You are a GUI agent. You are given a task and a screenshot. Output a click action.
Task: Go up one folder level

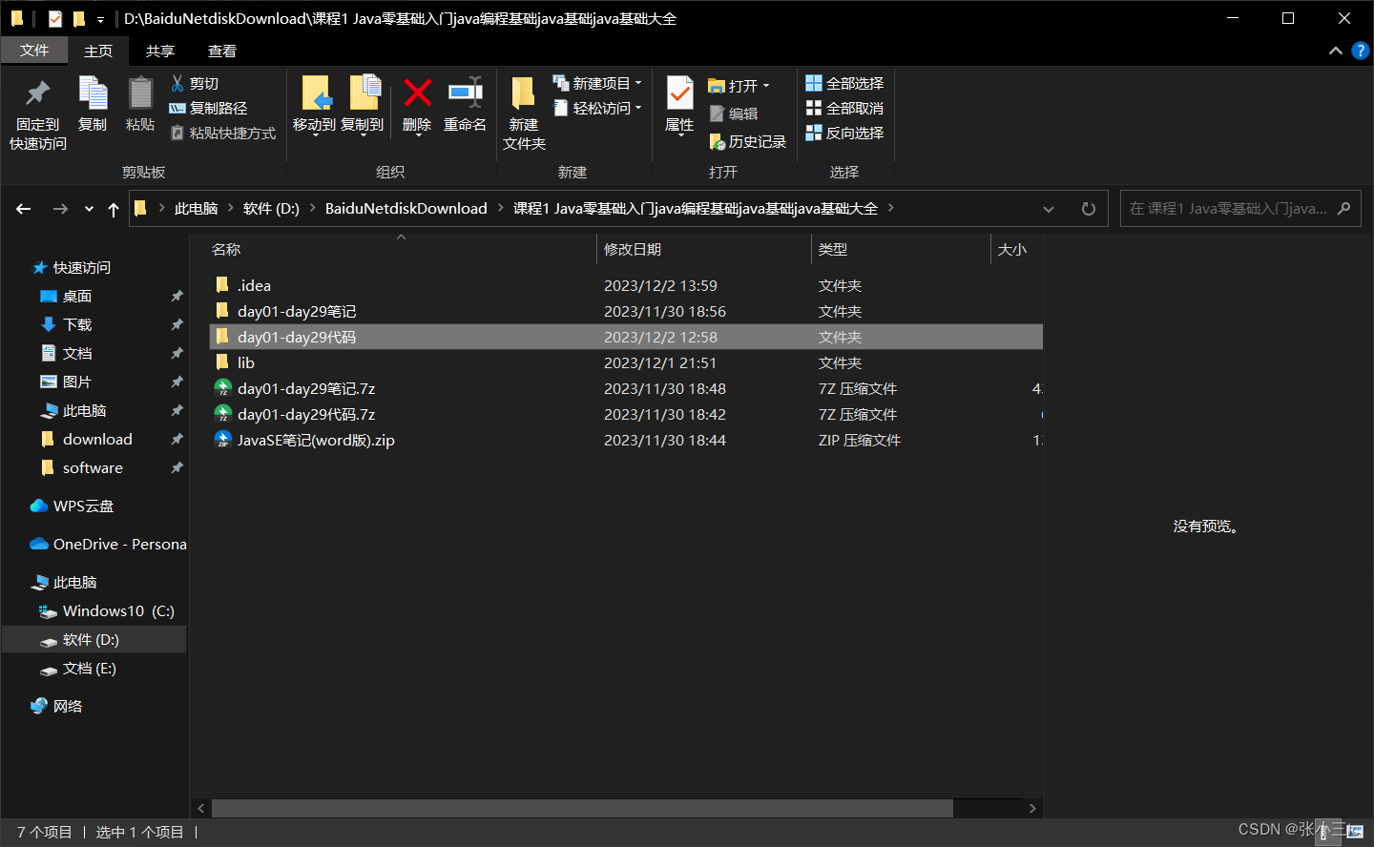(114, 209)
